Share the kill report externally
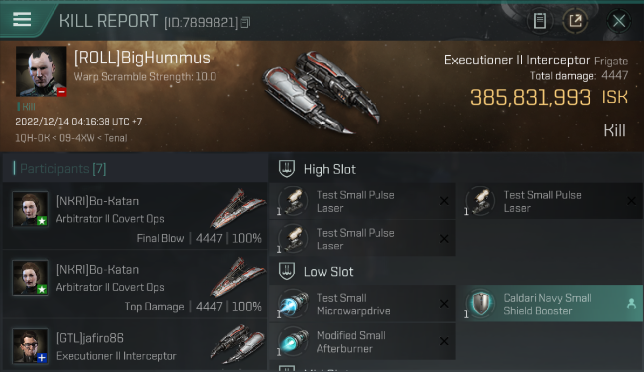This screenshot has height=372, width=644. pos(575,21)
